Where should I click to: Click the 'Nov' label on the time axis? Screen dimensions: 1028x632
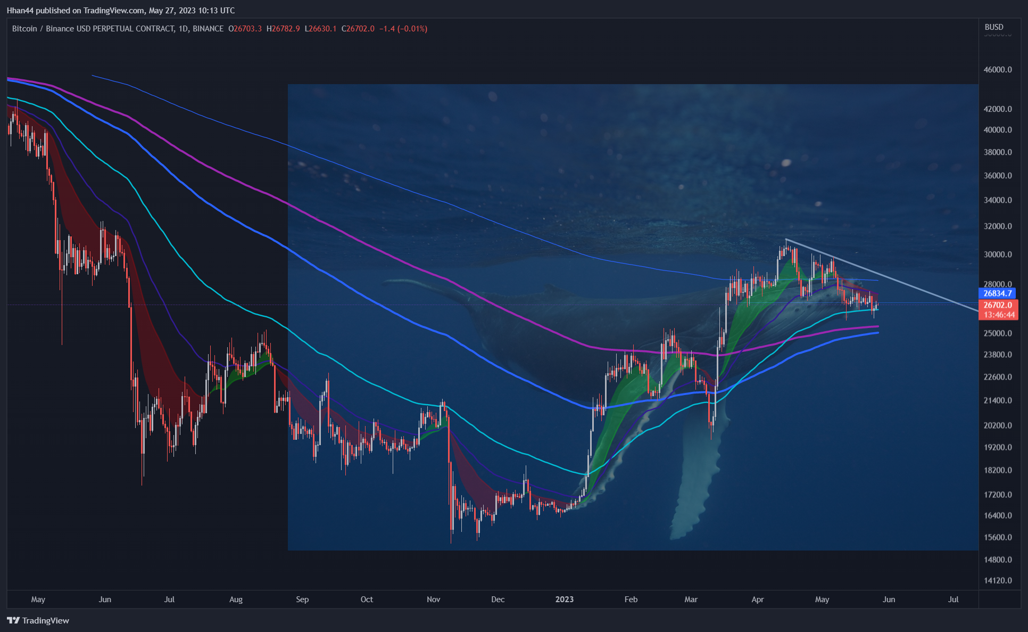coord(434,600)
